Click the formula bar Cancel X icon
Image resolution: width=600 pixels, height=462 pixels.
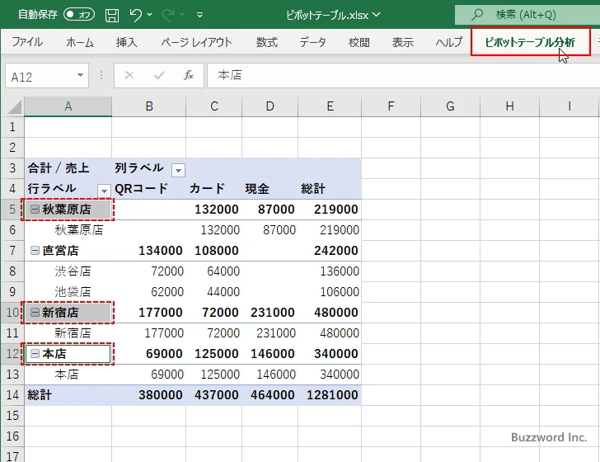pos(129,75)
